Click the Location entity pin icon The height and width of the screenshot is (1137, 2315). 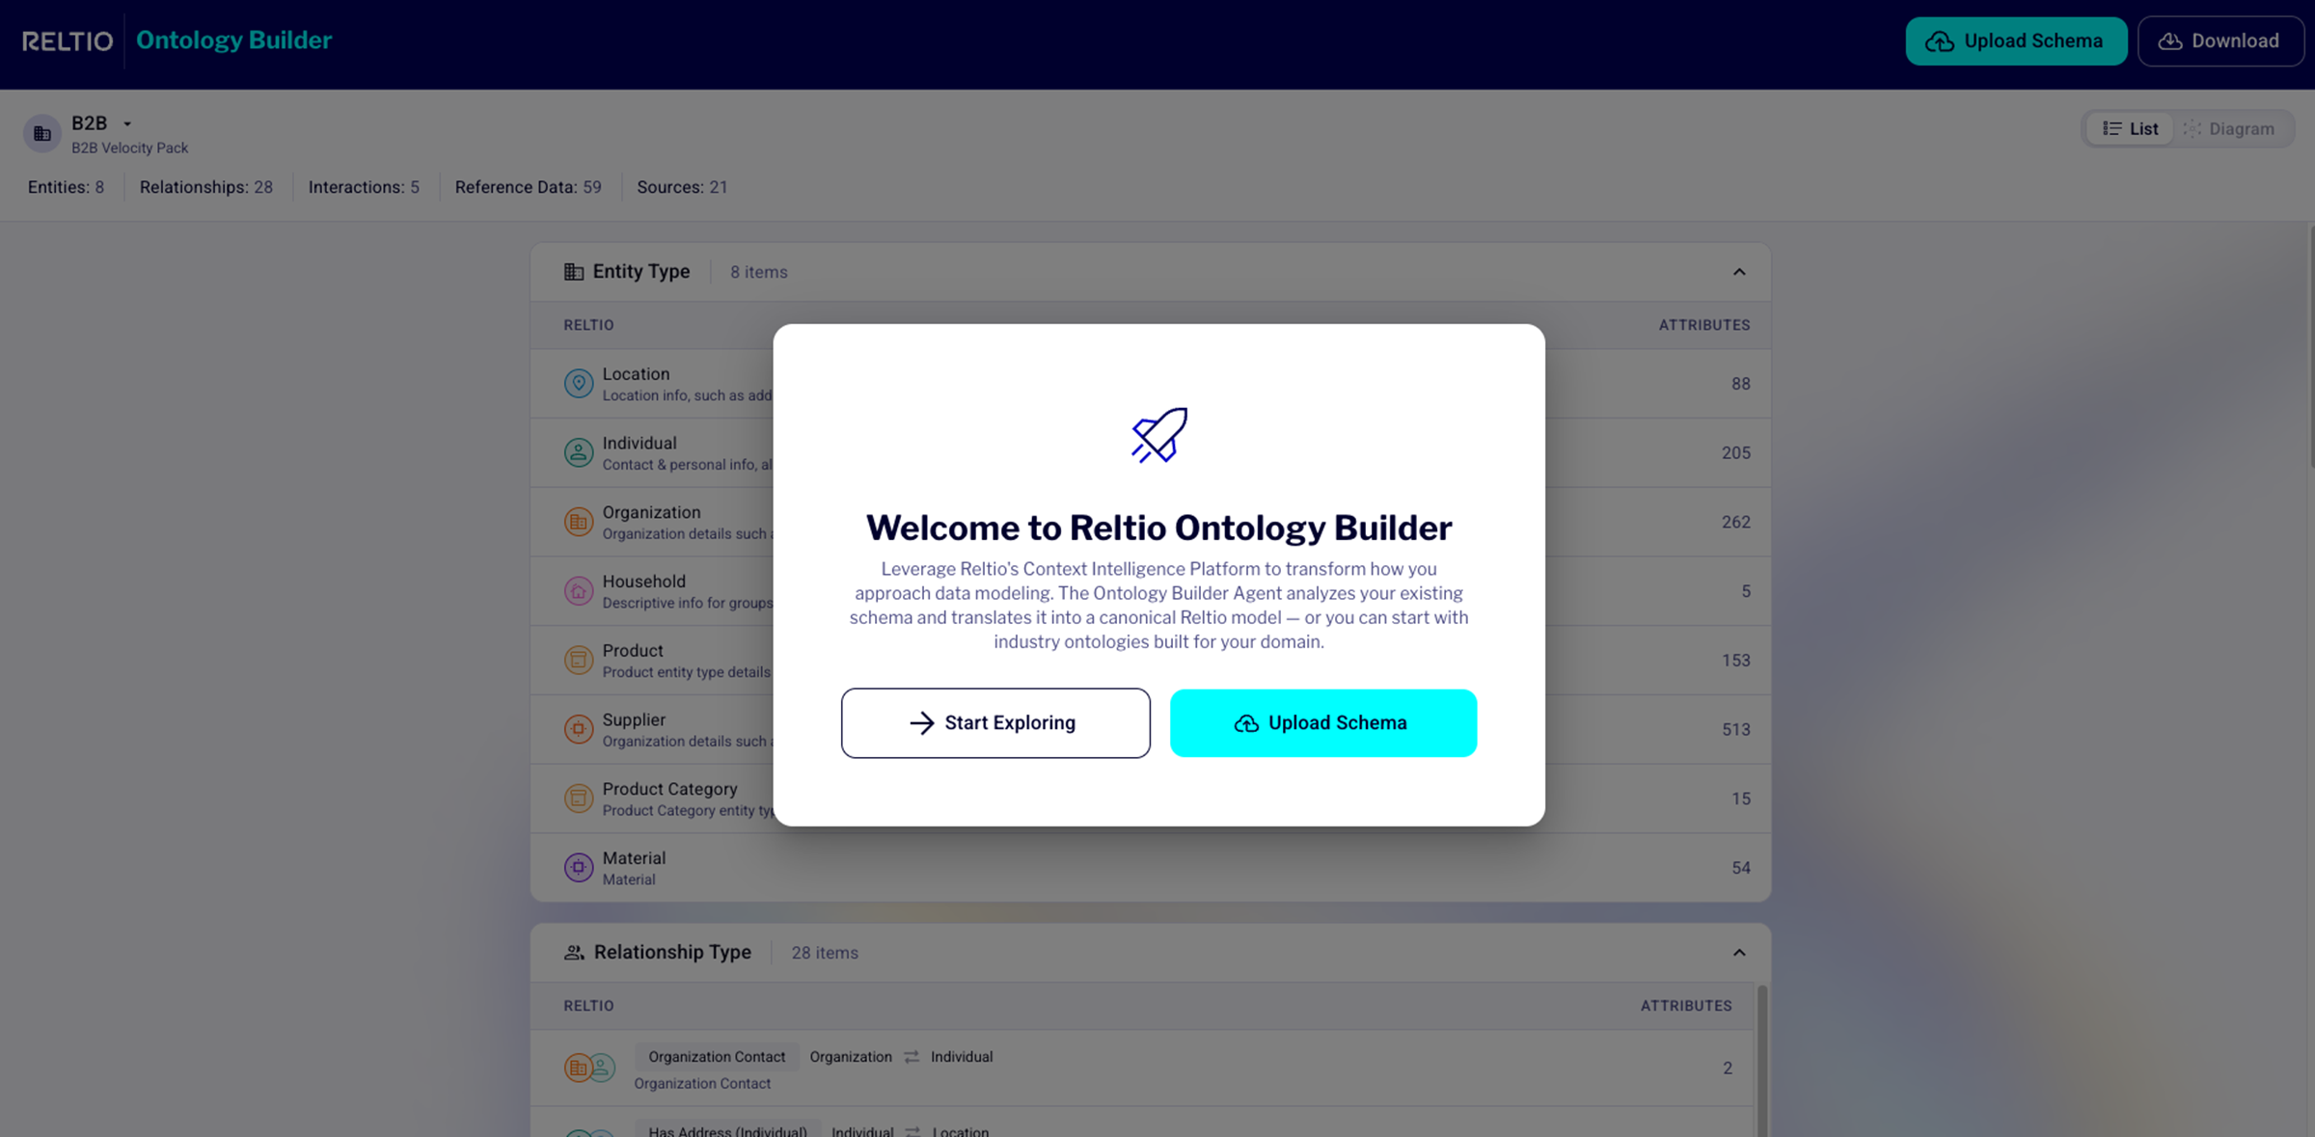point(579,383)
